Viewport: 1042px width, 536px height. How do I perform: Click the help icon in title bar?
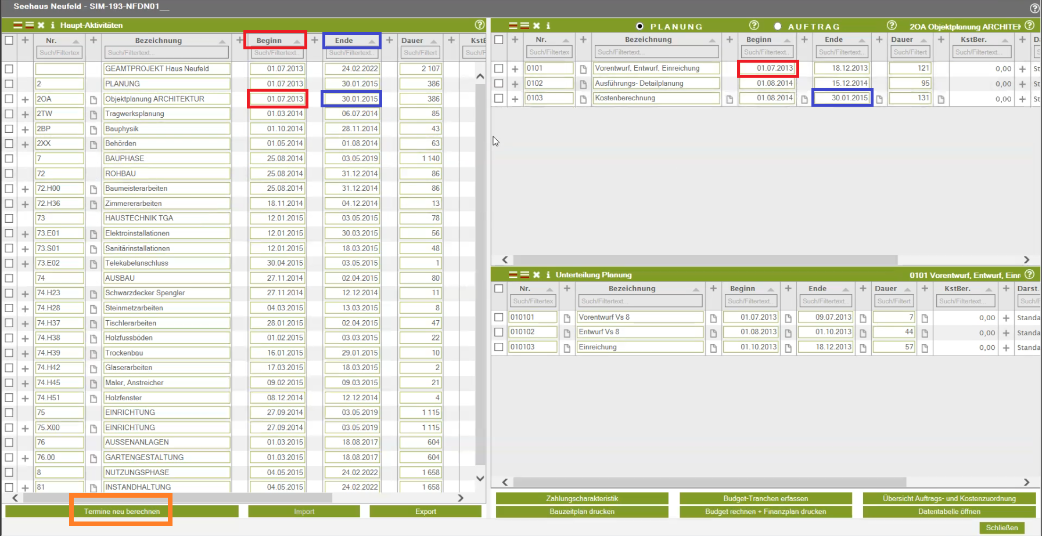pyautogui.click(x=1034, y=8)
